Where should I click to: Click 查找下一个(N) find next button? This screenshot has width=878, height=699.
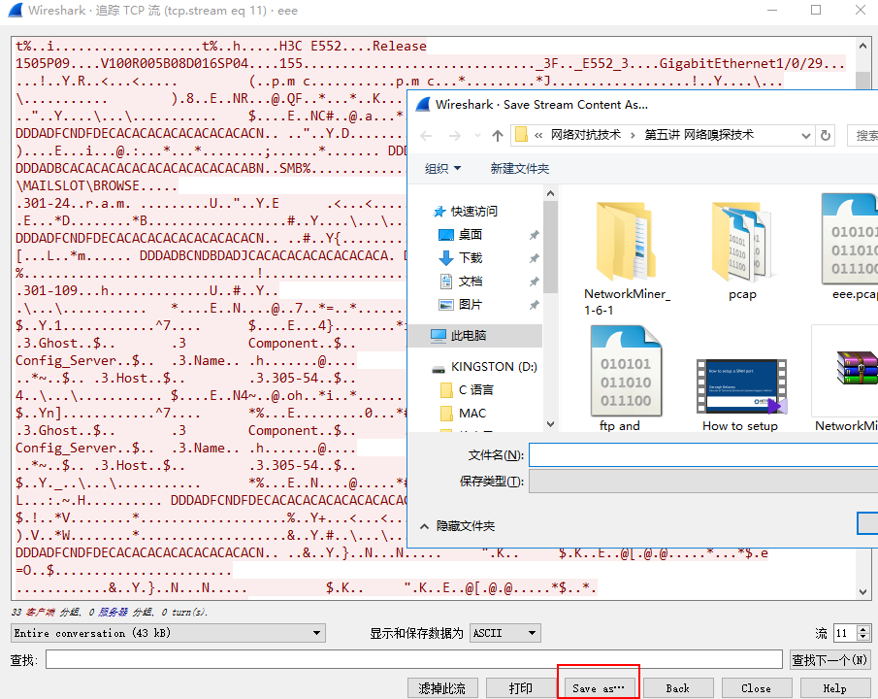(829, 660)
